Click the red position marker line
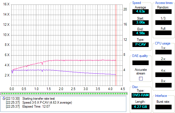175x113 pixels. coord(116,45)
